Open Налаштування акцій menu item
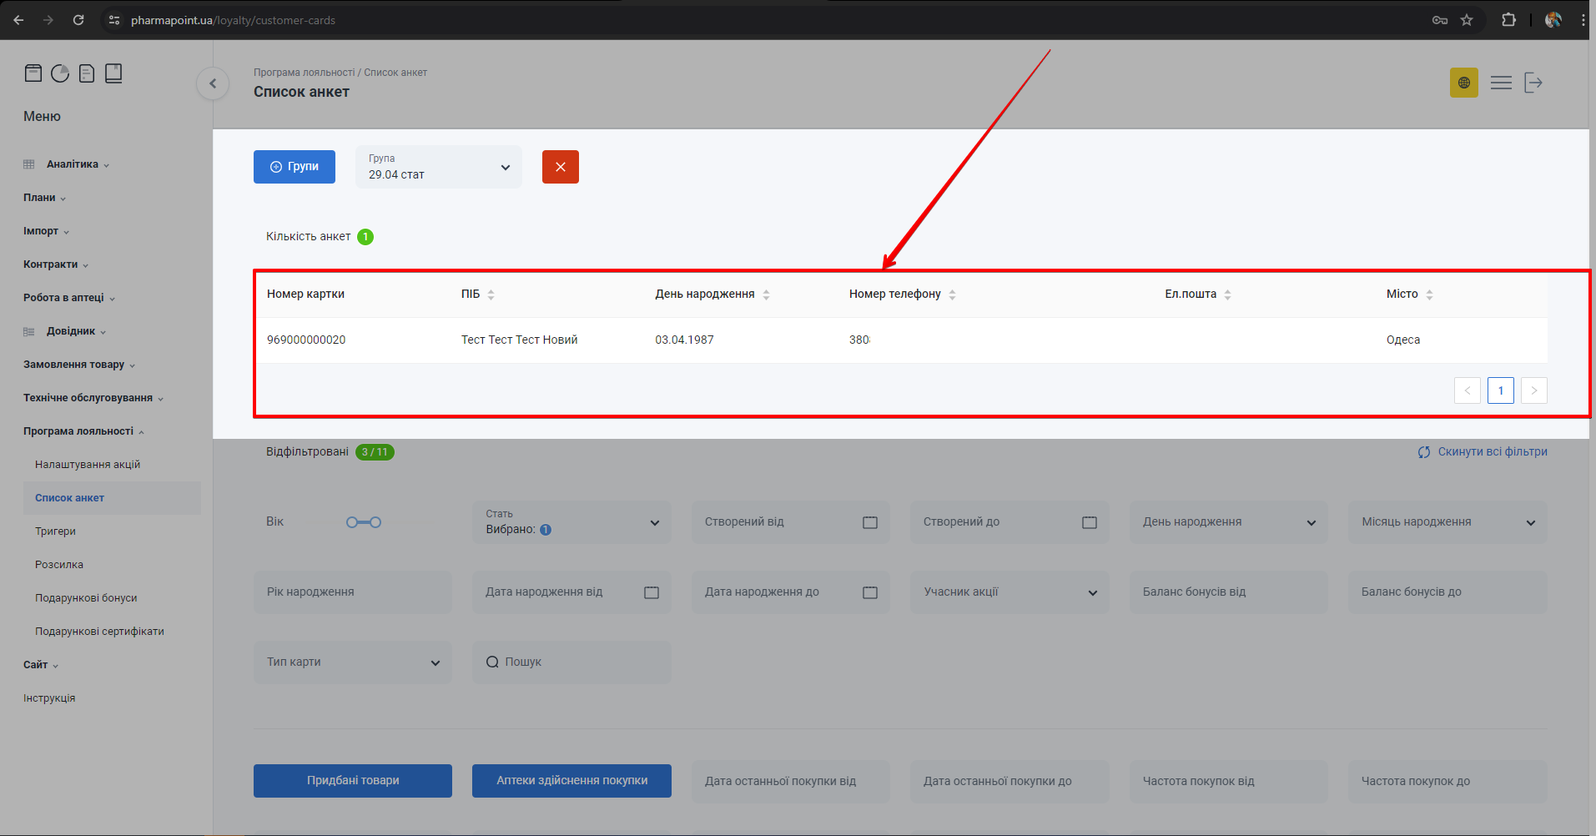This screenshot has height=836, width=1596. click(88, 465)
